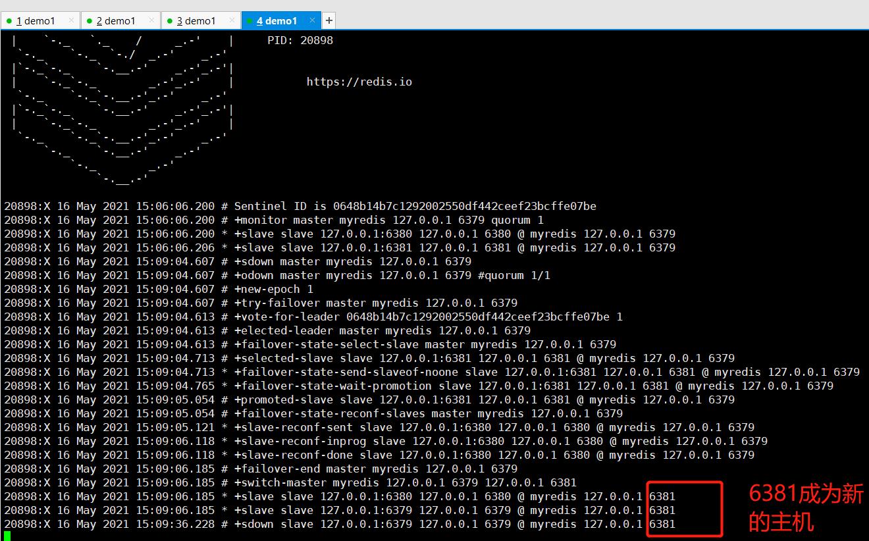Image resolution: width=869 pixels, height=541 pixels.
Task: Click the +new-epoch 1 log line
Action: (x=159, y=289)
